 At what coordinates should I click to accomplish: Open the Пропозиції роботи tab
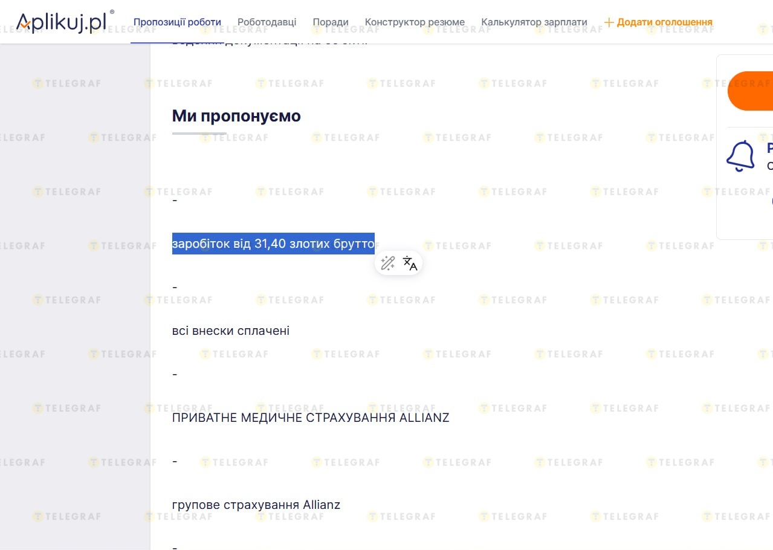(177, 22)
